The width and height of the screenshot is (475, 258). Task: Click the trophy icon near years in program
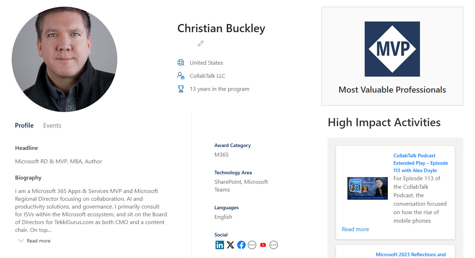(x=181, y=88)
